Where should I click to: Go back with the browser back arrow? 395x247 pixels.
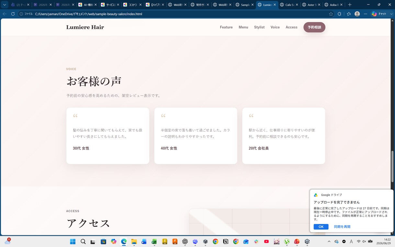pyautogui.click(x=5, y=14)
